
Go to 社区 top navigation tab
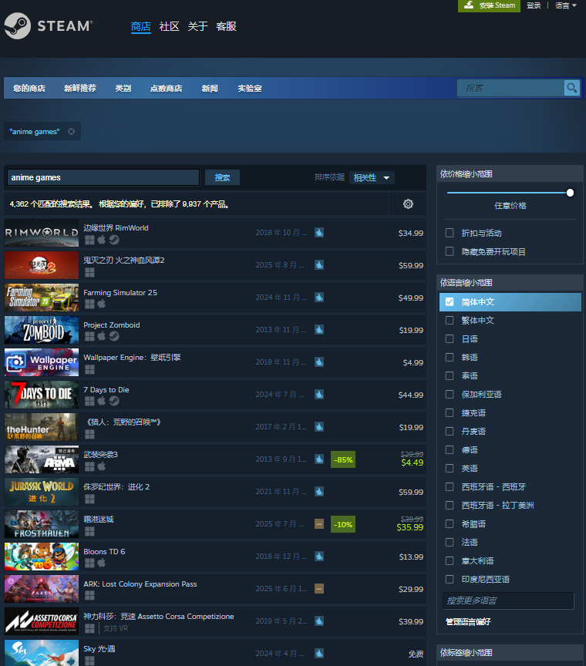[x=169, y=26]
